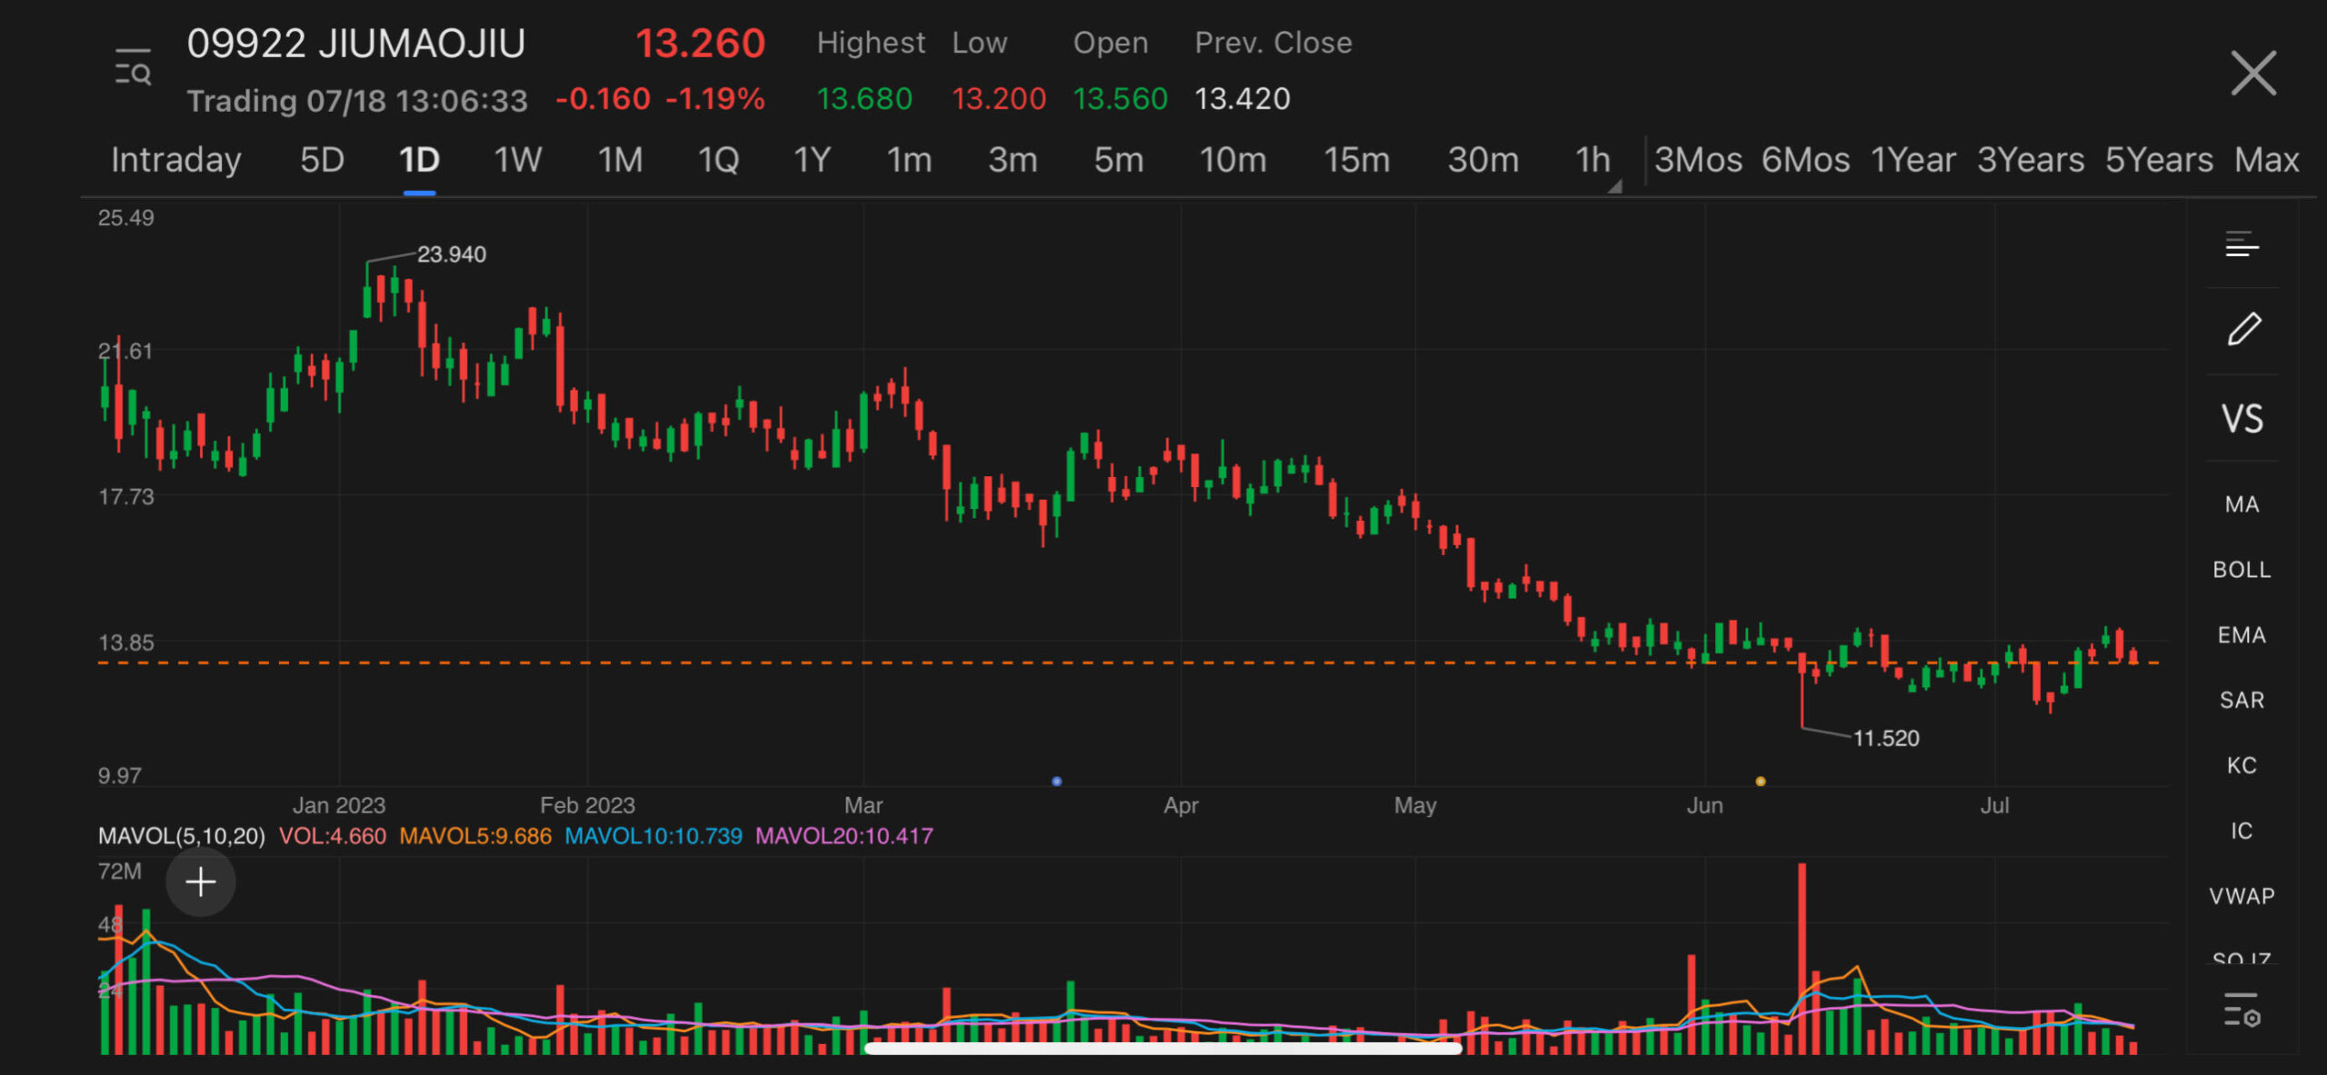The height and width of the screenshot is (1075, 2327).
Task: Click the MAVOL5:9.686 value
Action: click(x=475, y=836)
